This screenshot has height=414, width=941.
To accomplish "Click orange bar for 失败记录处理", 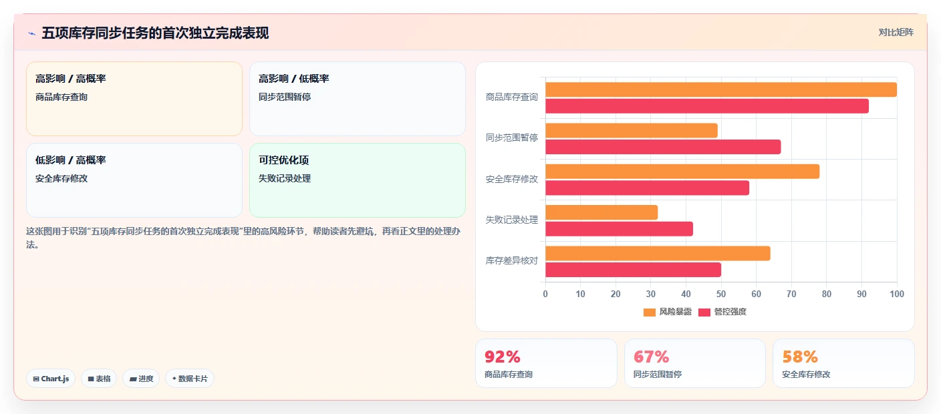I will [x=601, y=212].
